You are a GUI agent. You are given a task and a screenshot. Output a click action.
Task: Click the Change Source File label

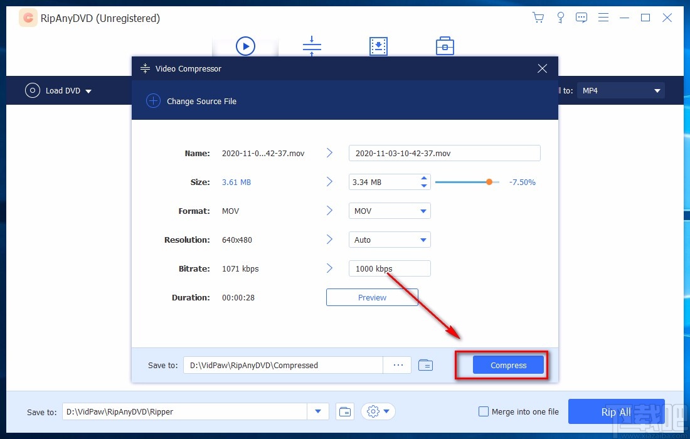pyautogui.click(x=201, y=101)
